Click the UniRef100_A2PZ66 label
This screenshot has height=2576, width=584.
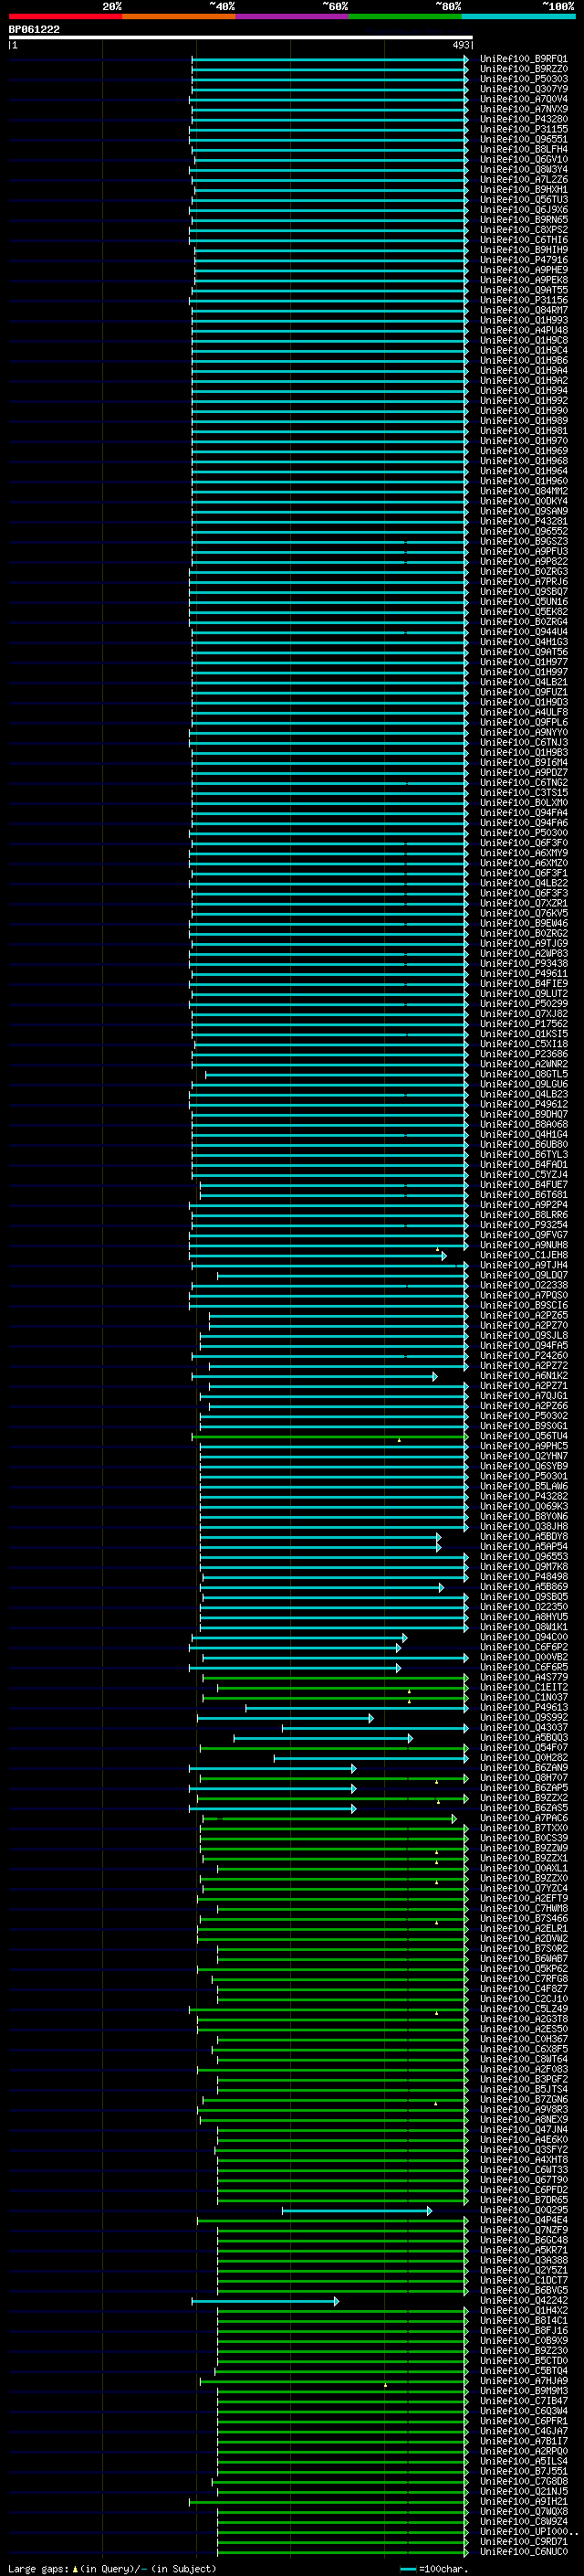(x=523, y=1406)
